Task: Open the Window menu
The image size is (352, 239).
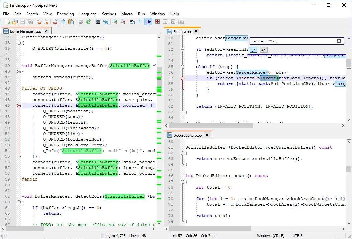Action: click(x=157, y=14)
